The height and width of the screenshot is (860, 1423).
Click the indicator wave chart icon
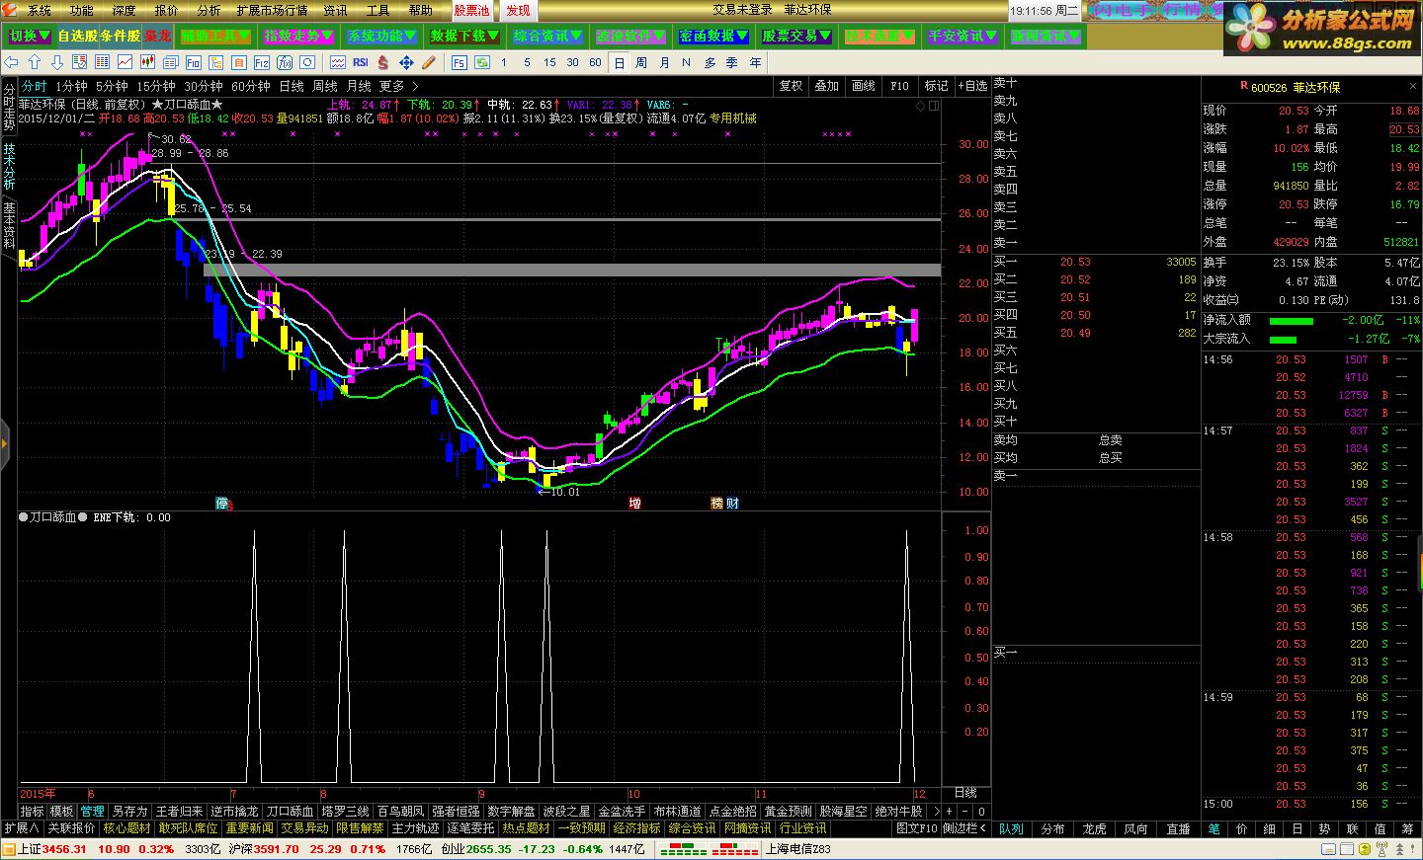(338, 62)
